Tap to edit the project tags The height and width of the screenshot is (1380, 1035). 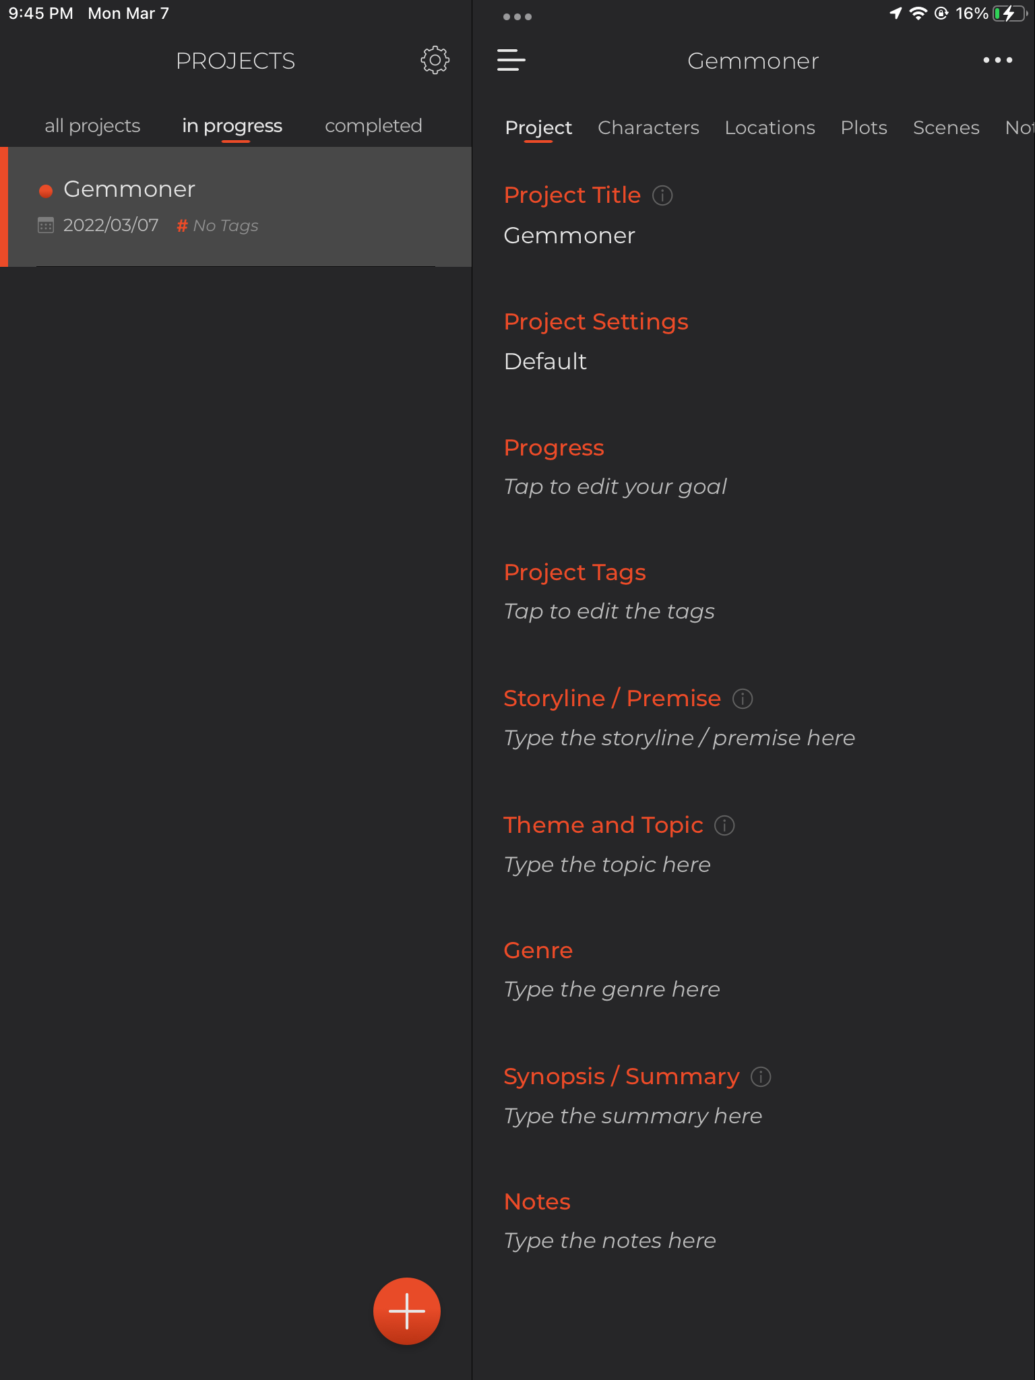click(x=609, y=611)
